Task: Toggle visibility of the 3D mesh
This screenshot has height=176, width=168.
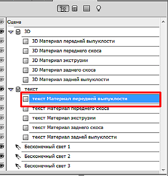Action: tap(2, 32)
